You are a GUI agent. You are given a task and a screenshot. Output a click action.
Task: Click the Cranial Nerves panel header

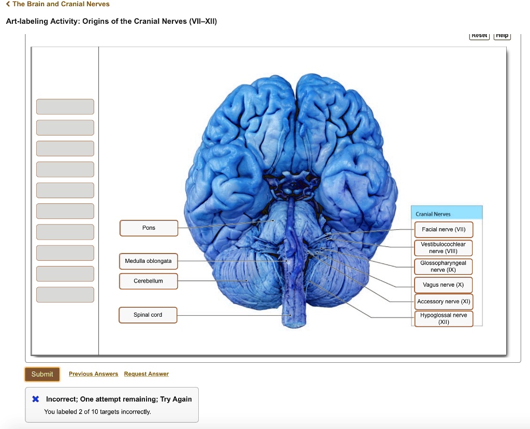pos(447,213)
